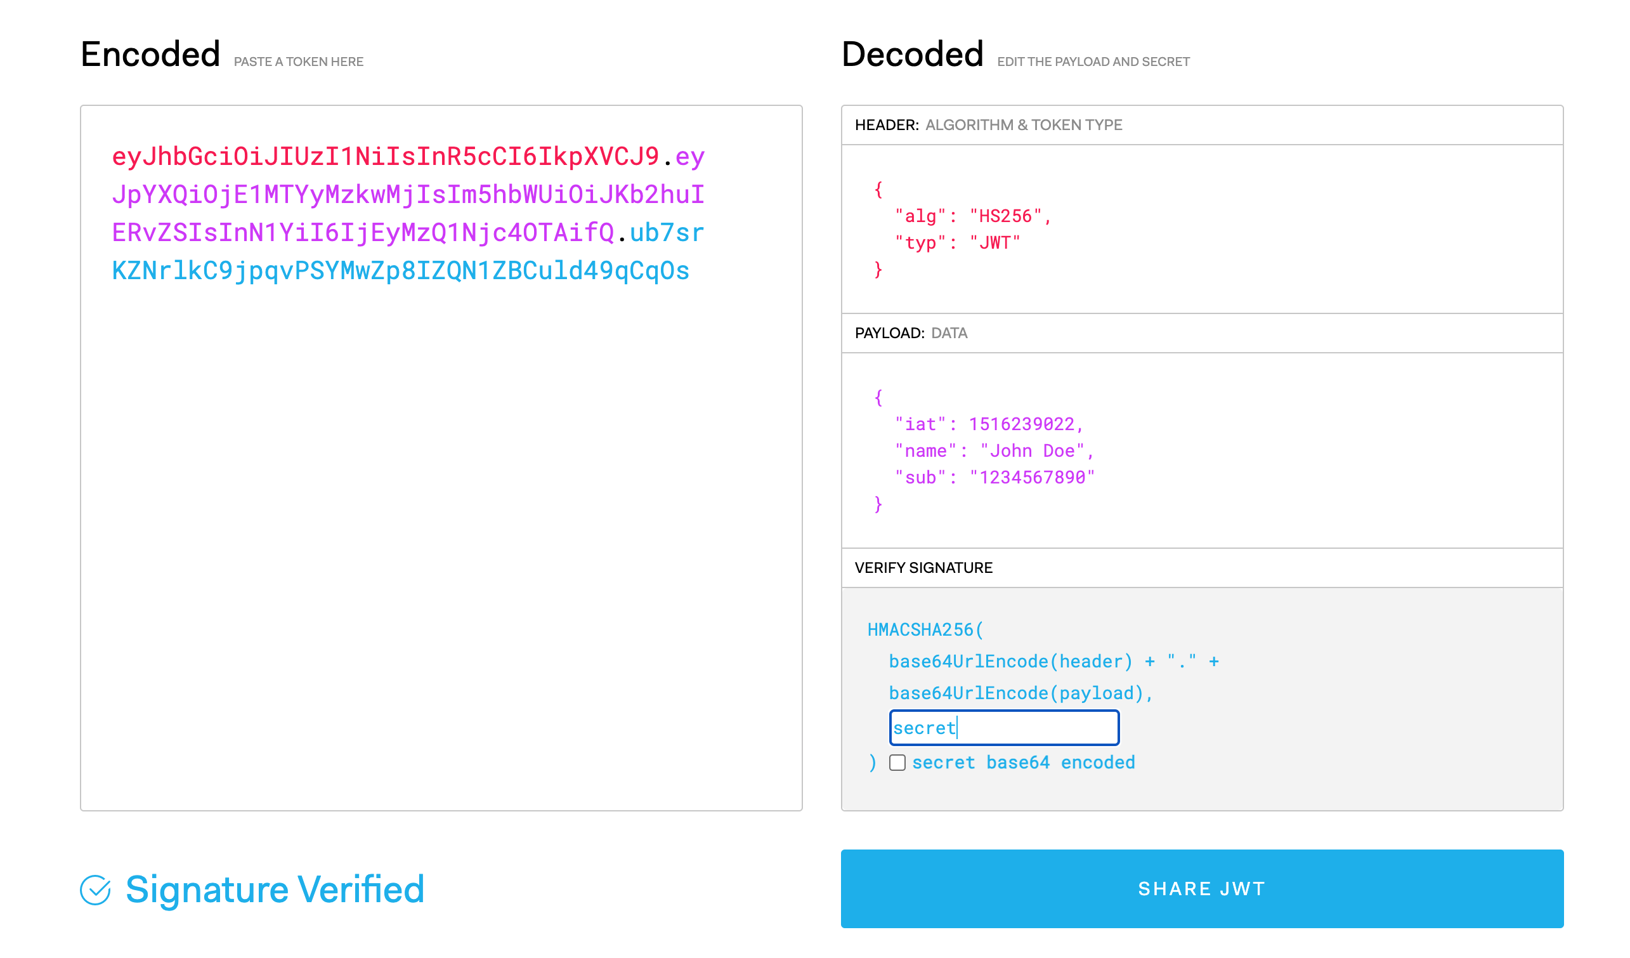Focus the secret key input field
This screenshot has width=1630, height=958.
[1004, 728]
